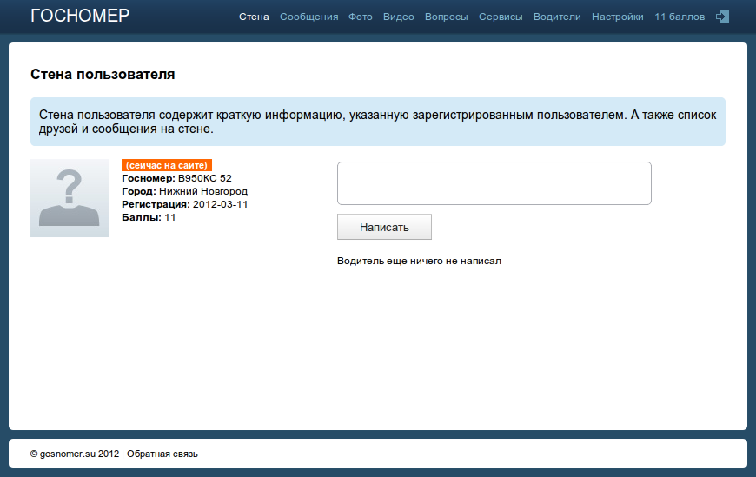The height and width of the screenshot is (477, 756).
Task: Open Настройки in the navigation
Action: coord(618,17)
